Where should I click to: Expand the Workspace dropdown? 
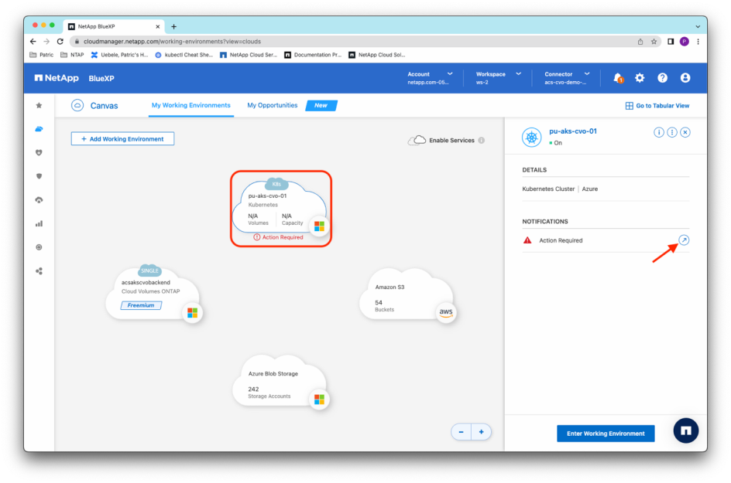coord(498,78)
